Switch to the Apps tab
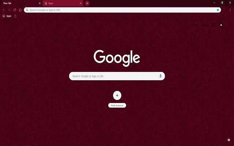The height and width of the screenshot is (146, 234). pos(63,3)
